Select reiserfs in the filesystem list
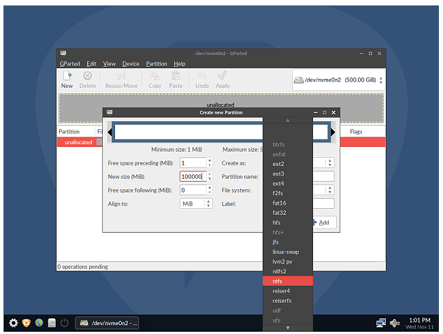This screenshot has height=334, width=443. click(x=288, y=301)
